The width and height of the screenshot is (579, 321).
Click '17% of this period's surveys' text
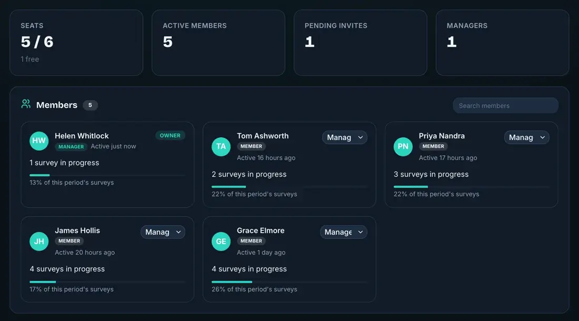(x=72, y=289)
